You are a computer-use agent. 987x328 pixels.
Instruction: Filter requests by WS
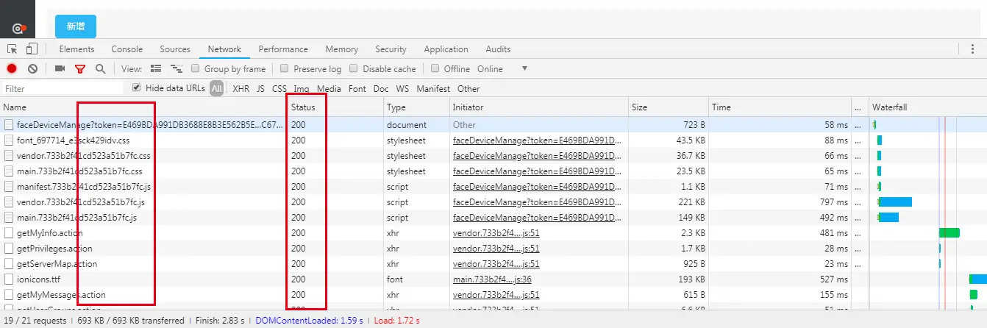pos(402,89)
